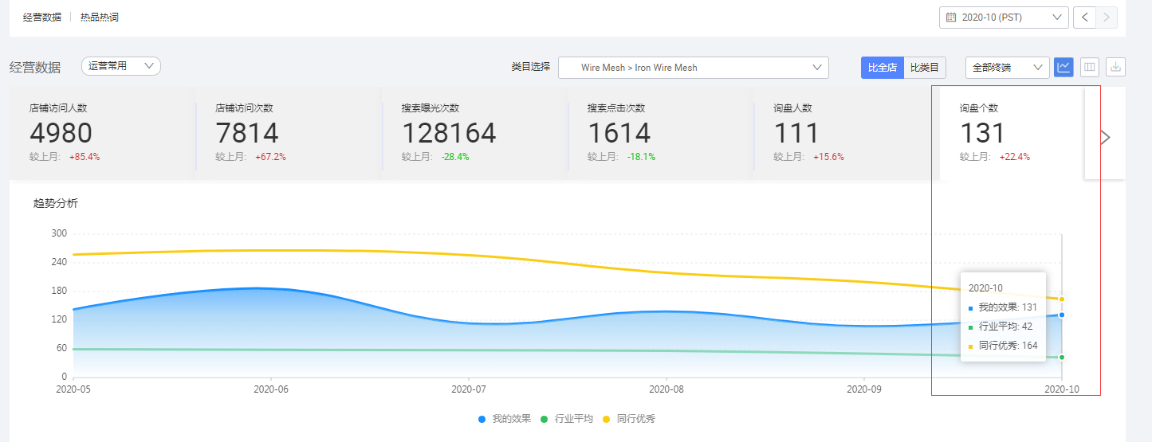This screenshot has height=442, width=1152.
Task: Click the 2020-10 data point on blue line
Action: tap(1062, 315)
